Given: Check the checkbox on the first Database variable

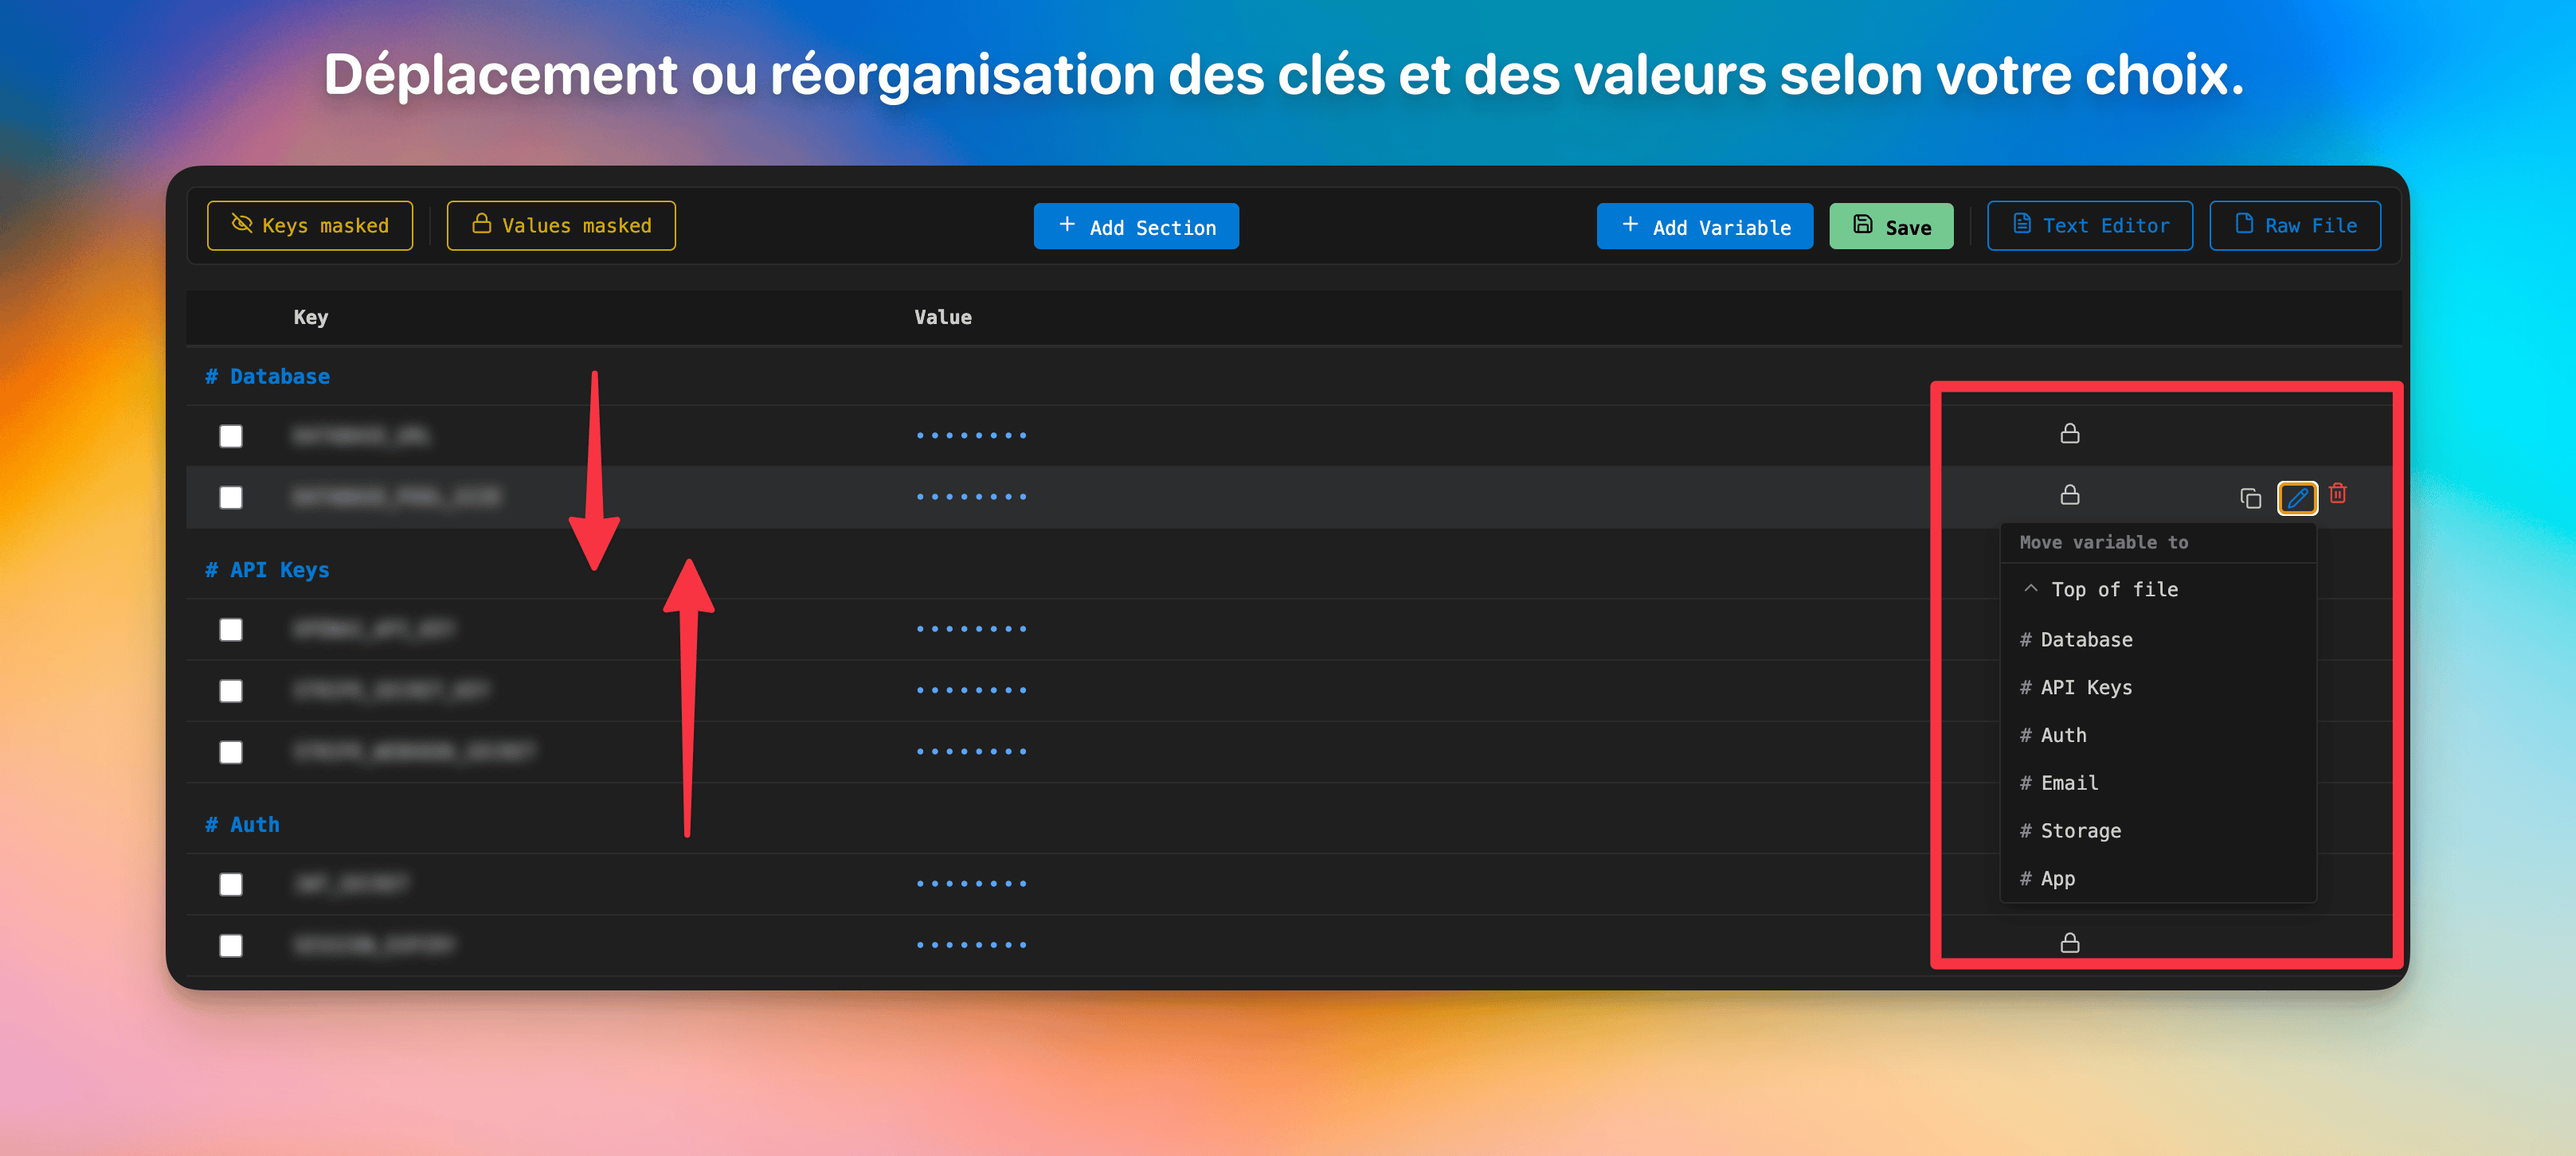Looking at the screenshot, I should point(231,435).
